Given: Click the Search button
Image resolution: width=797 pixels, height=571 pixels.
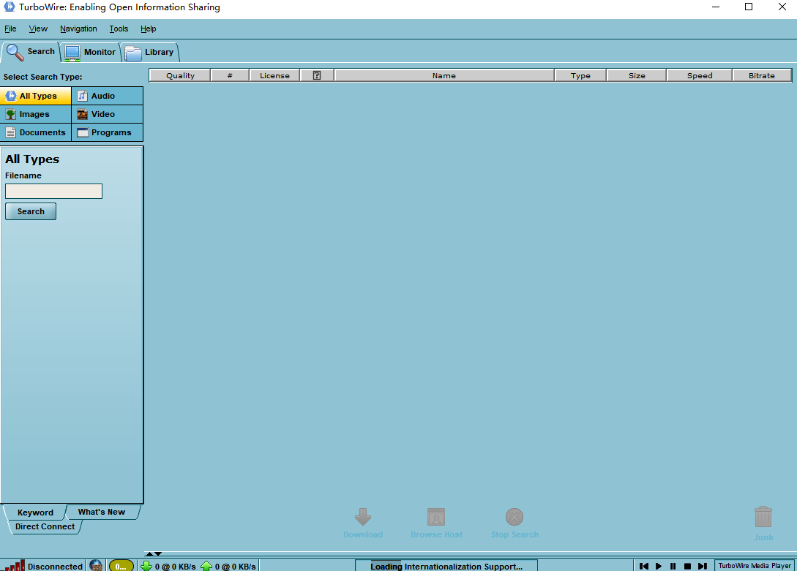Looking at the screenshot, I should point(30,211).
